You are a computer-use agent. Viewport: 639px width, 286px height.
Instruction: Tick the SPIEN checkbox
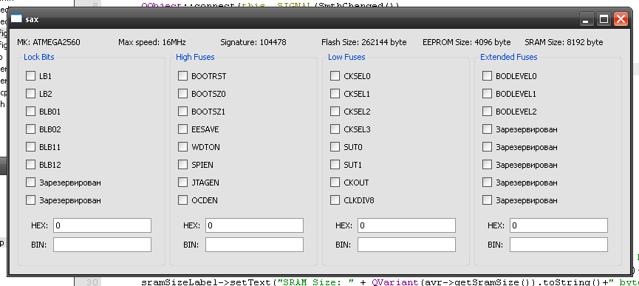tap(182, 165)
